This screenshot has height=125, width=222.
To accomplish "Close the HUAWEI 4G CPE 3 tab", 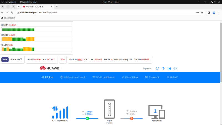I will (x=52, y=7).
